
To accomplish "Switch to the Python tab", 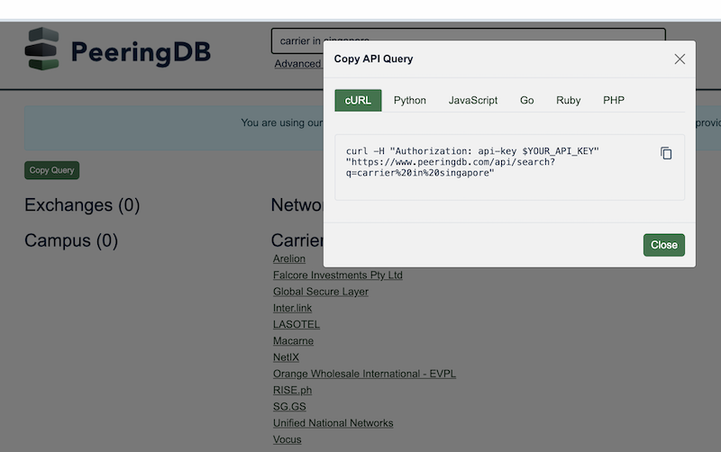I will tap(410, 100).
